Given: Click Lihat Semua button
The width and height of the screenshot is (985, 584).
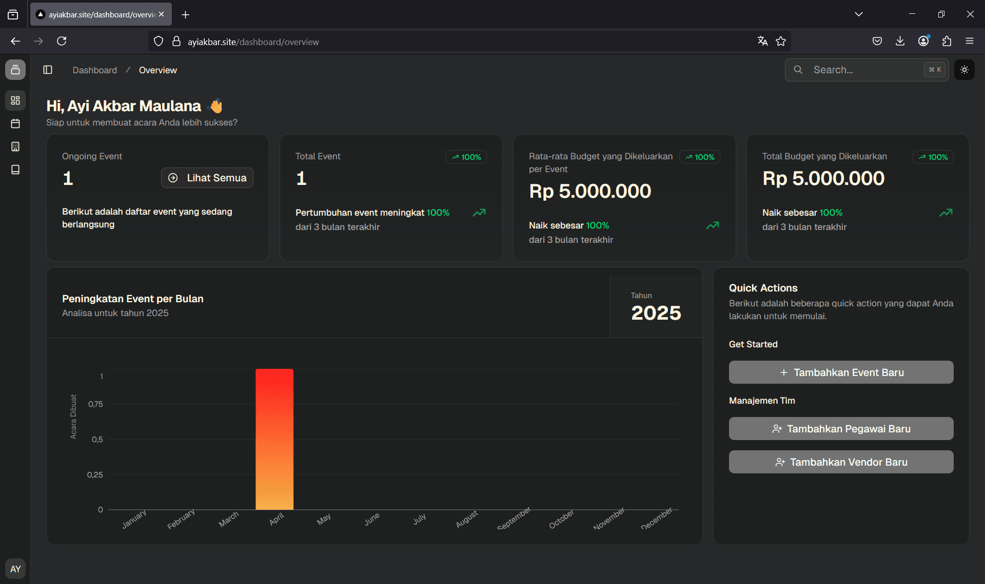Looking at the screenshot, I should [x=207, y=178].
